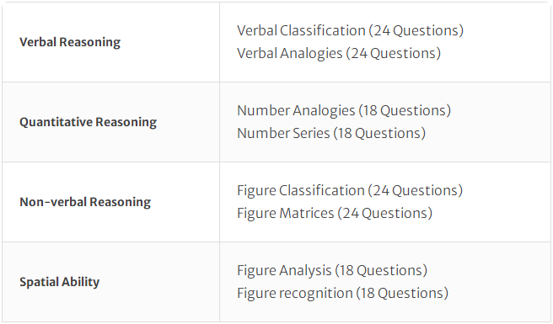Select Verbal Classification (24 Questions) text
The height and width of the screenshot is (324, 553).
coord(350,31)
